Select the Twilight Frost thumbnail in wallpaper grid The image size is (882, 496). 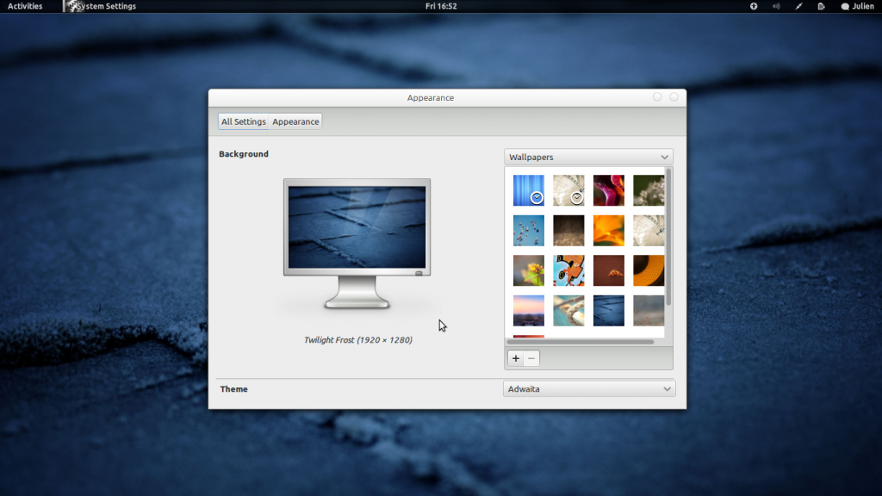coord(608,310)
